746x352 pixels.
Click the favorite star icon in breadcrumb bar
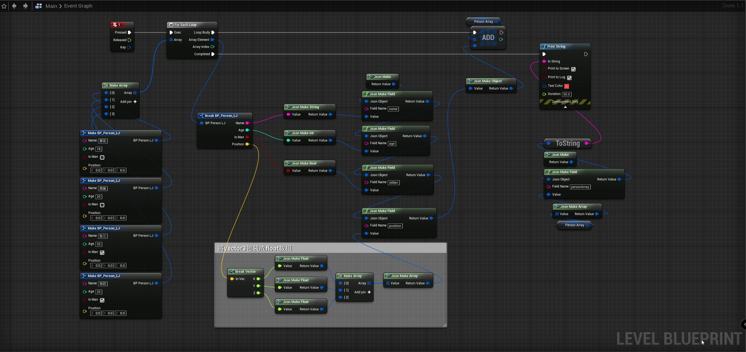click(x=4, y=6)
